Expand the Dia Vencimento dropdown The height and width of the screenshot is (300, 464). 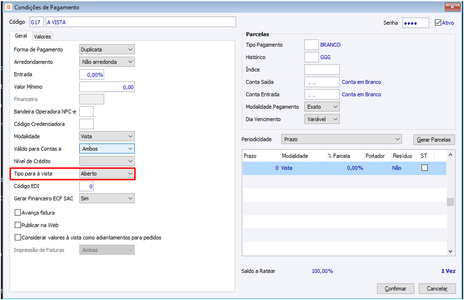tap(322, 119)
